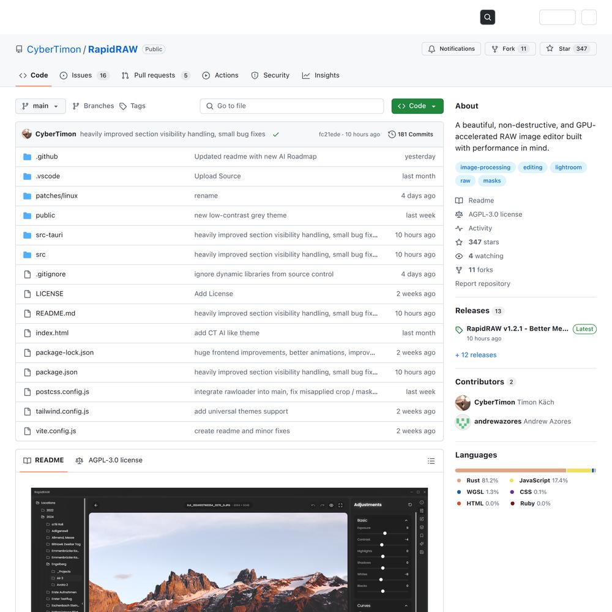The width and height of the screenshot is (612, 612).
Task: Open the RapidRAW screenshot image in README
Action: pos(229,550)
